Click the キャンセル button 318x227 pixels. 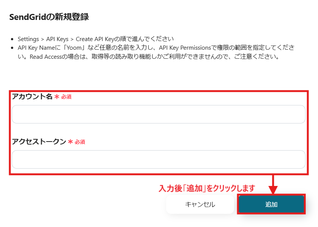click(200, 204)
